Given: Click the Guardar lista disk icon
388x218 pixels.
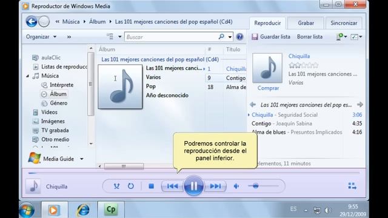Looking at the screenshot, I should 255,37.
